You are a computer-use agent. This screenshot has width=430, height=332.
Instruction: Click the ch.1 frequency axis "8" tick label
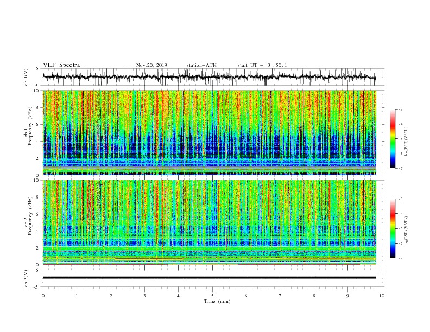38,107
